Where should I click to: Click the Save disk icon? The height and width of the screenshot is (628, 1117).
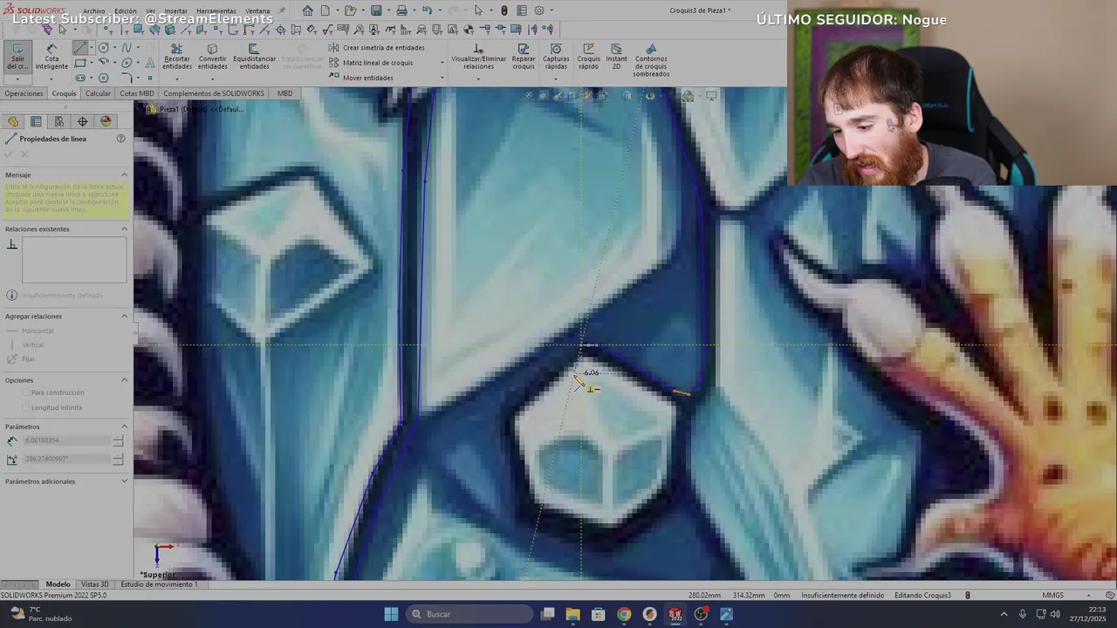(376, 10)
